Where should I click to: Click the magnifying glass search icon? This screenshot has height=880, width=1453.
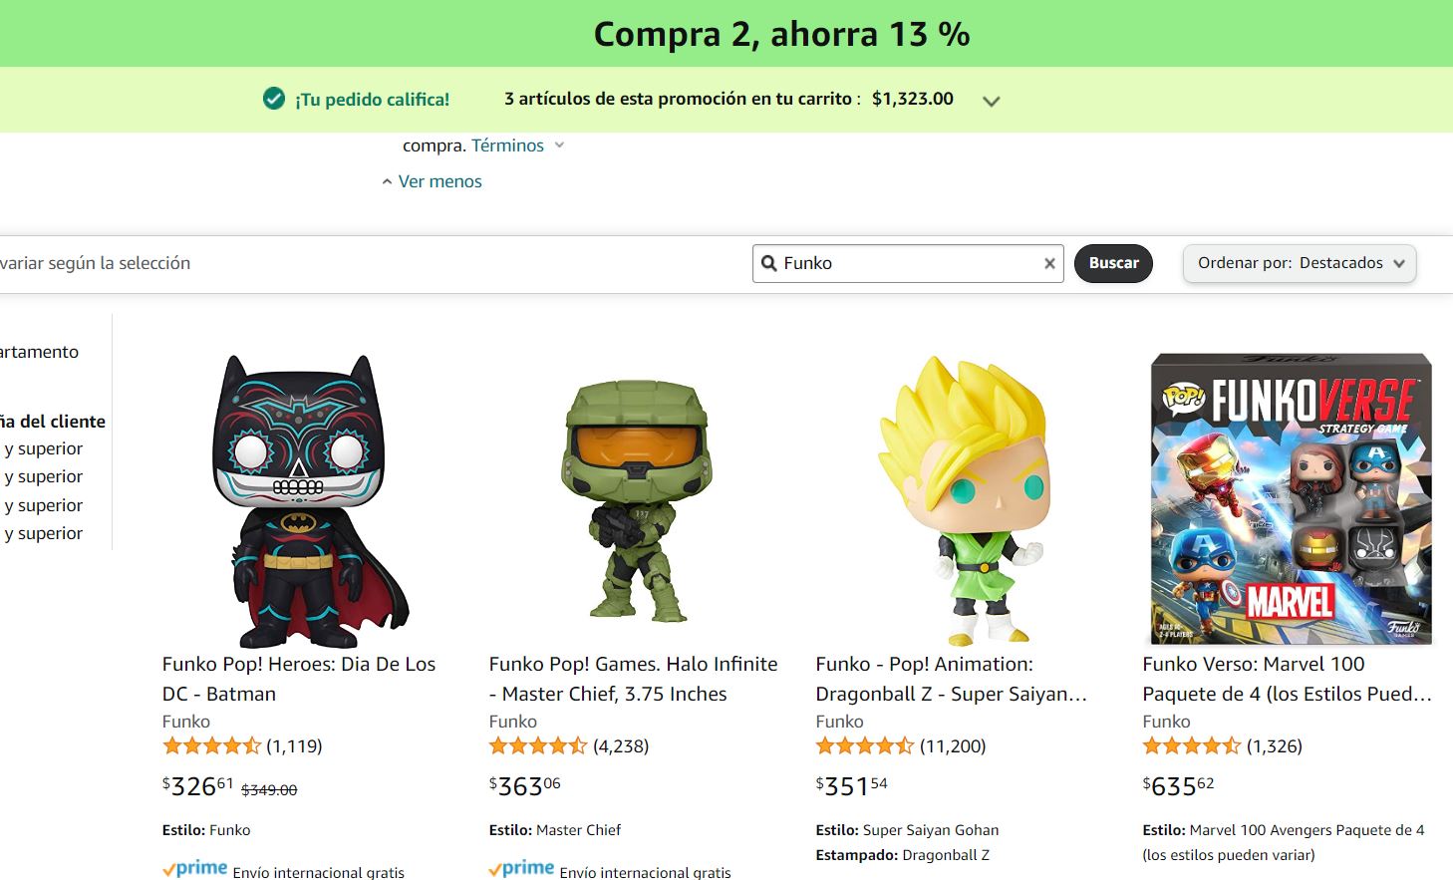pyautogui.click(x=769, y=263)
